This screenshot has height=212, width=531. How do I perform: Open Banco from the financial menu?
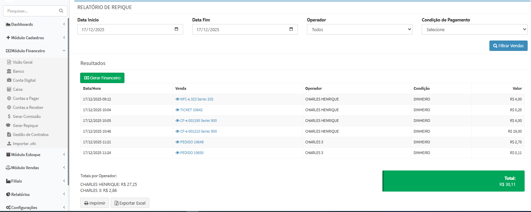[x=18, y=71]
